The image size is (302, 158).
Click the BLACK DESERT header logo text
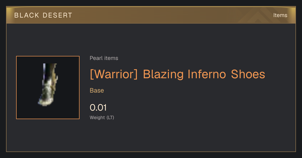click(x=43, y=15)
